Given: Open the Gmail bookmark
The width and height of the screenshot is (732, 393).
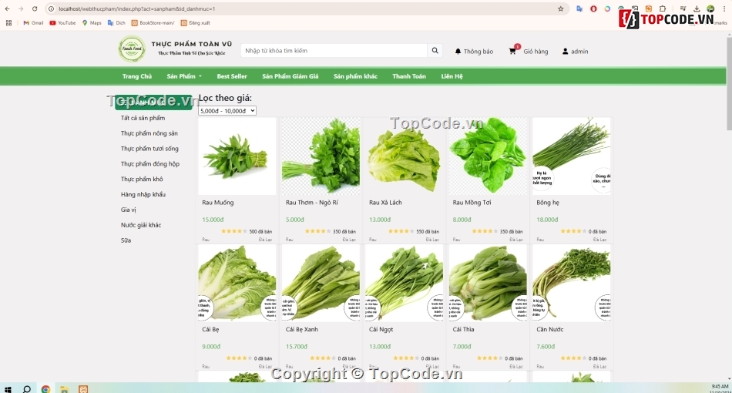Looking at the screenshot, I should tap(33, 22).
